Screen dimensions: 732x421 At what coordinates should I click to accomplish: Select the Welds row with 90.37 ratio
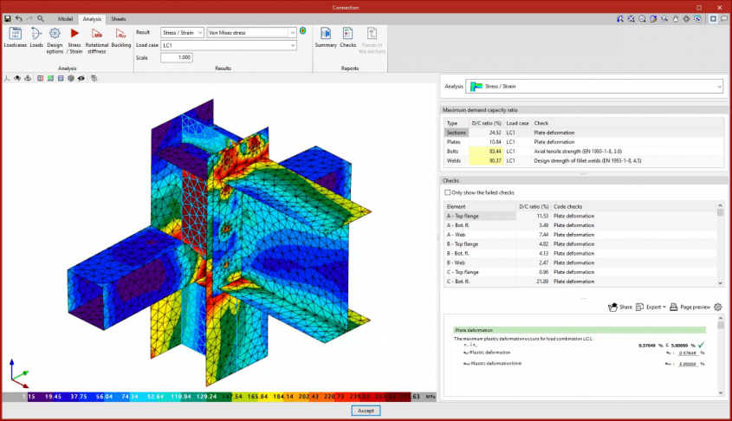pos(584,160)
